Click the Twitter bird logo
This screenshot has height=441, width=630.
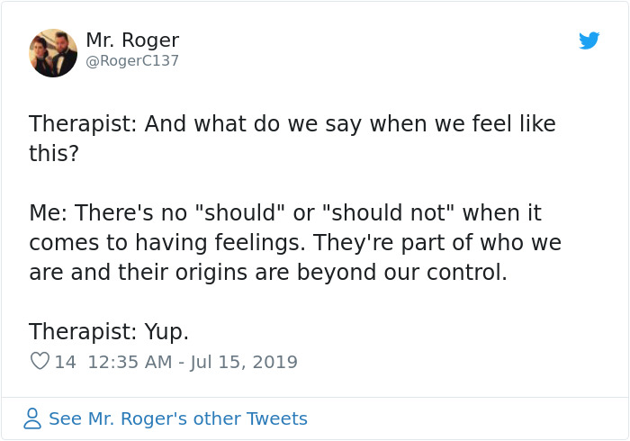(x=589, y=40)
